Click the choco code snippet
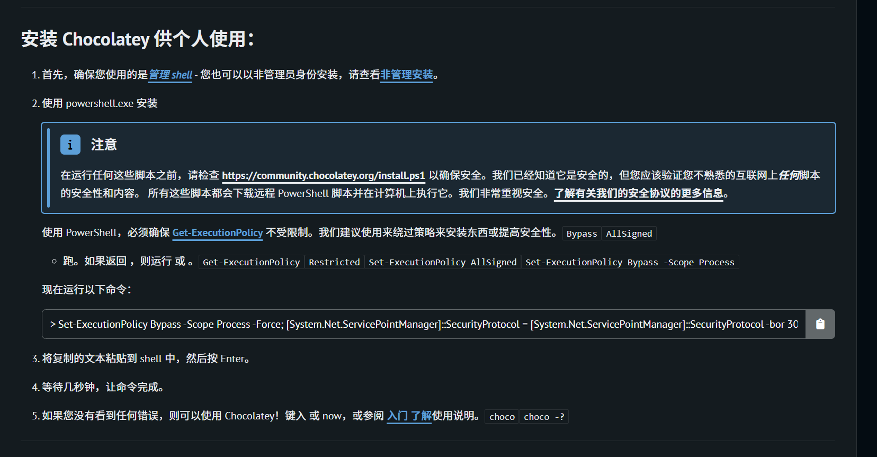 point(502,417)
